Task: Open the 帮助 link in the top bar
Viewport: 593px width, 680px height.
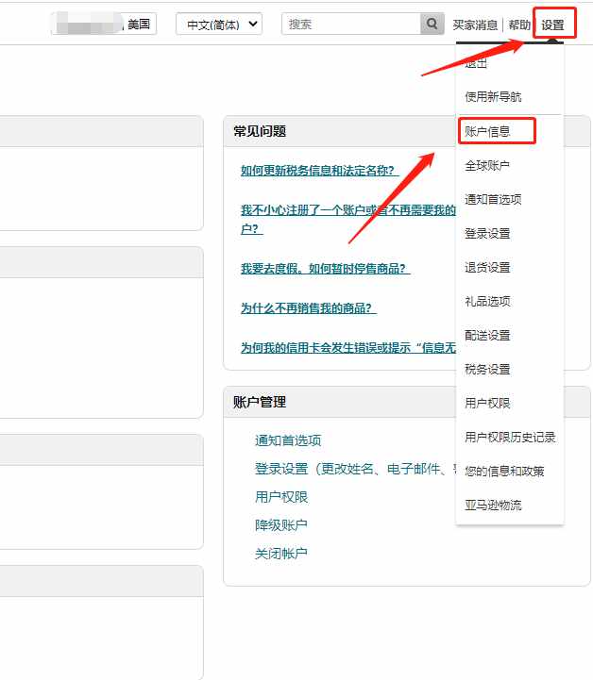Action: (x=519, y=25)
